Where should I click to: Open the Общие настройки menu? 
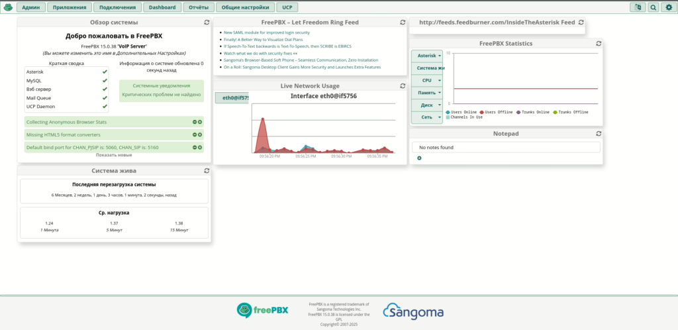(245, 7)
